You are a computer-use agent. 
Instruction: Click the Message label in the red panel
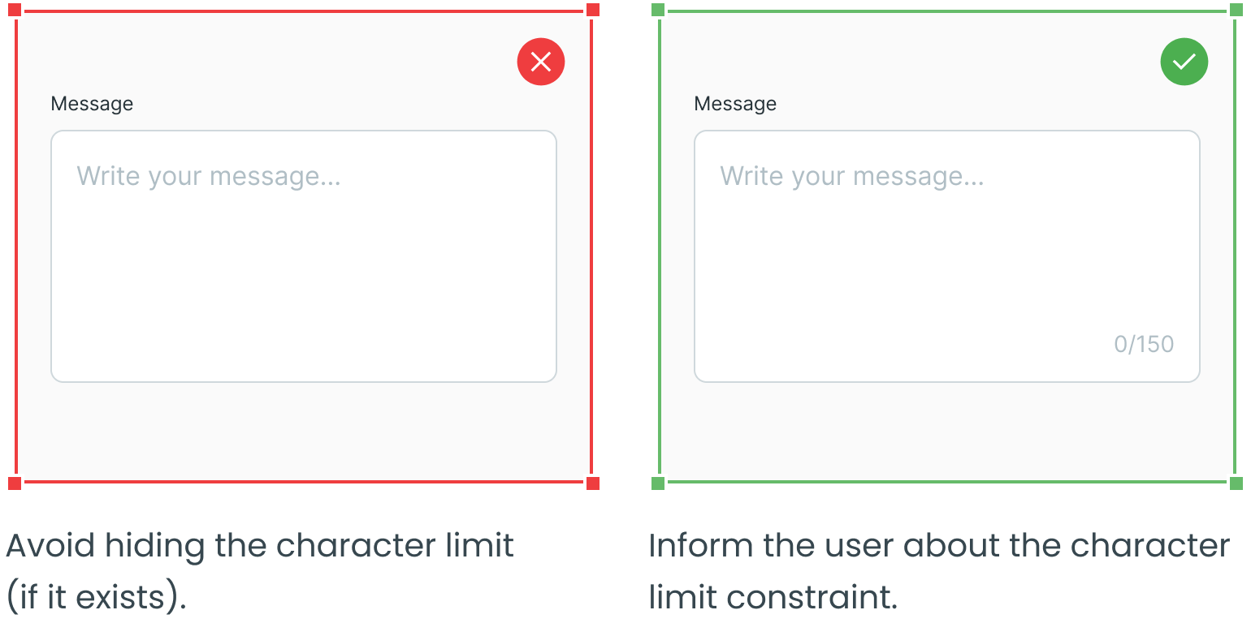pyautogui.click(x=92, y=104)
